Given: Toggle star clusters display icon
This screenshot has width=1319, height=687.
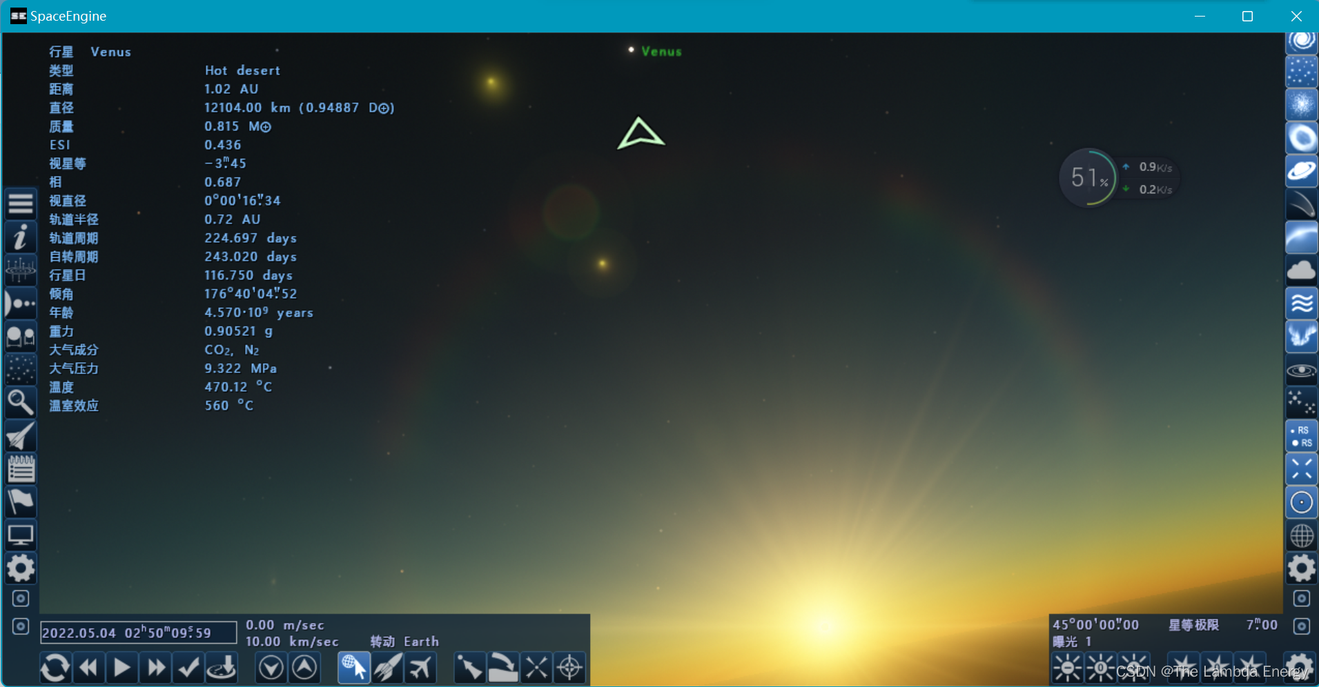Looking at the screenshot, I should tap(1302, 72).
